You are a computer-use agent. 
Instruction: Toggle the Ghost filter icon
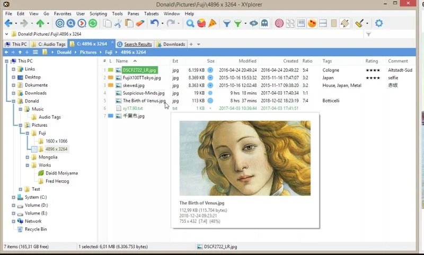click(x=264, y=23)
